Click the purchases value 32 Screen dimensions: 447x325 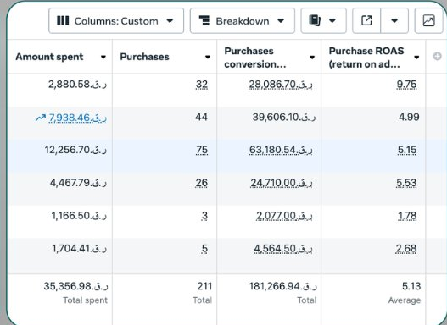(x=202, y=85)
